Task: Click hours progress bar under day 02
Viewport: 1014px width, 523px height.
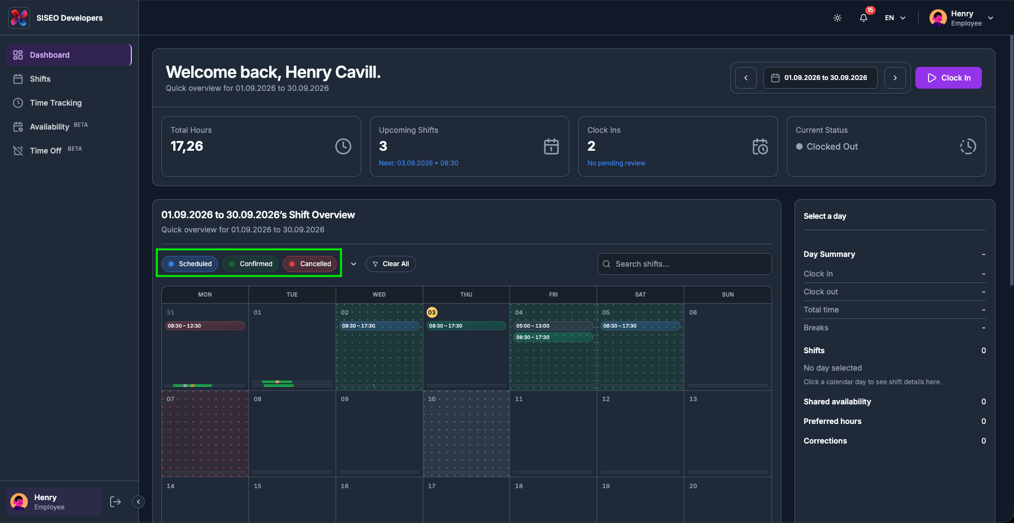Action: (x=379, y=385)
